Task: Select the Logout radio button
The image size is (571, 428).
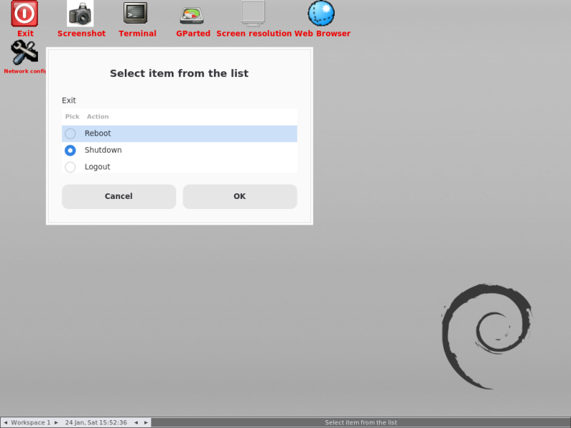Action: [70, 167]
